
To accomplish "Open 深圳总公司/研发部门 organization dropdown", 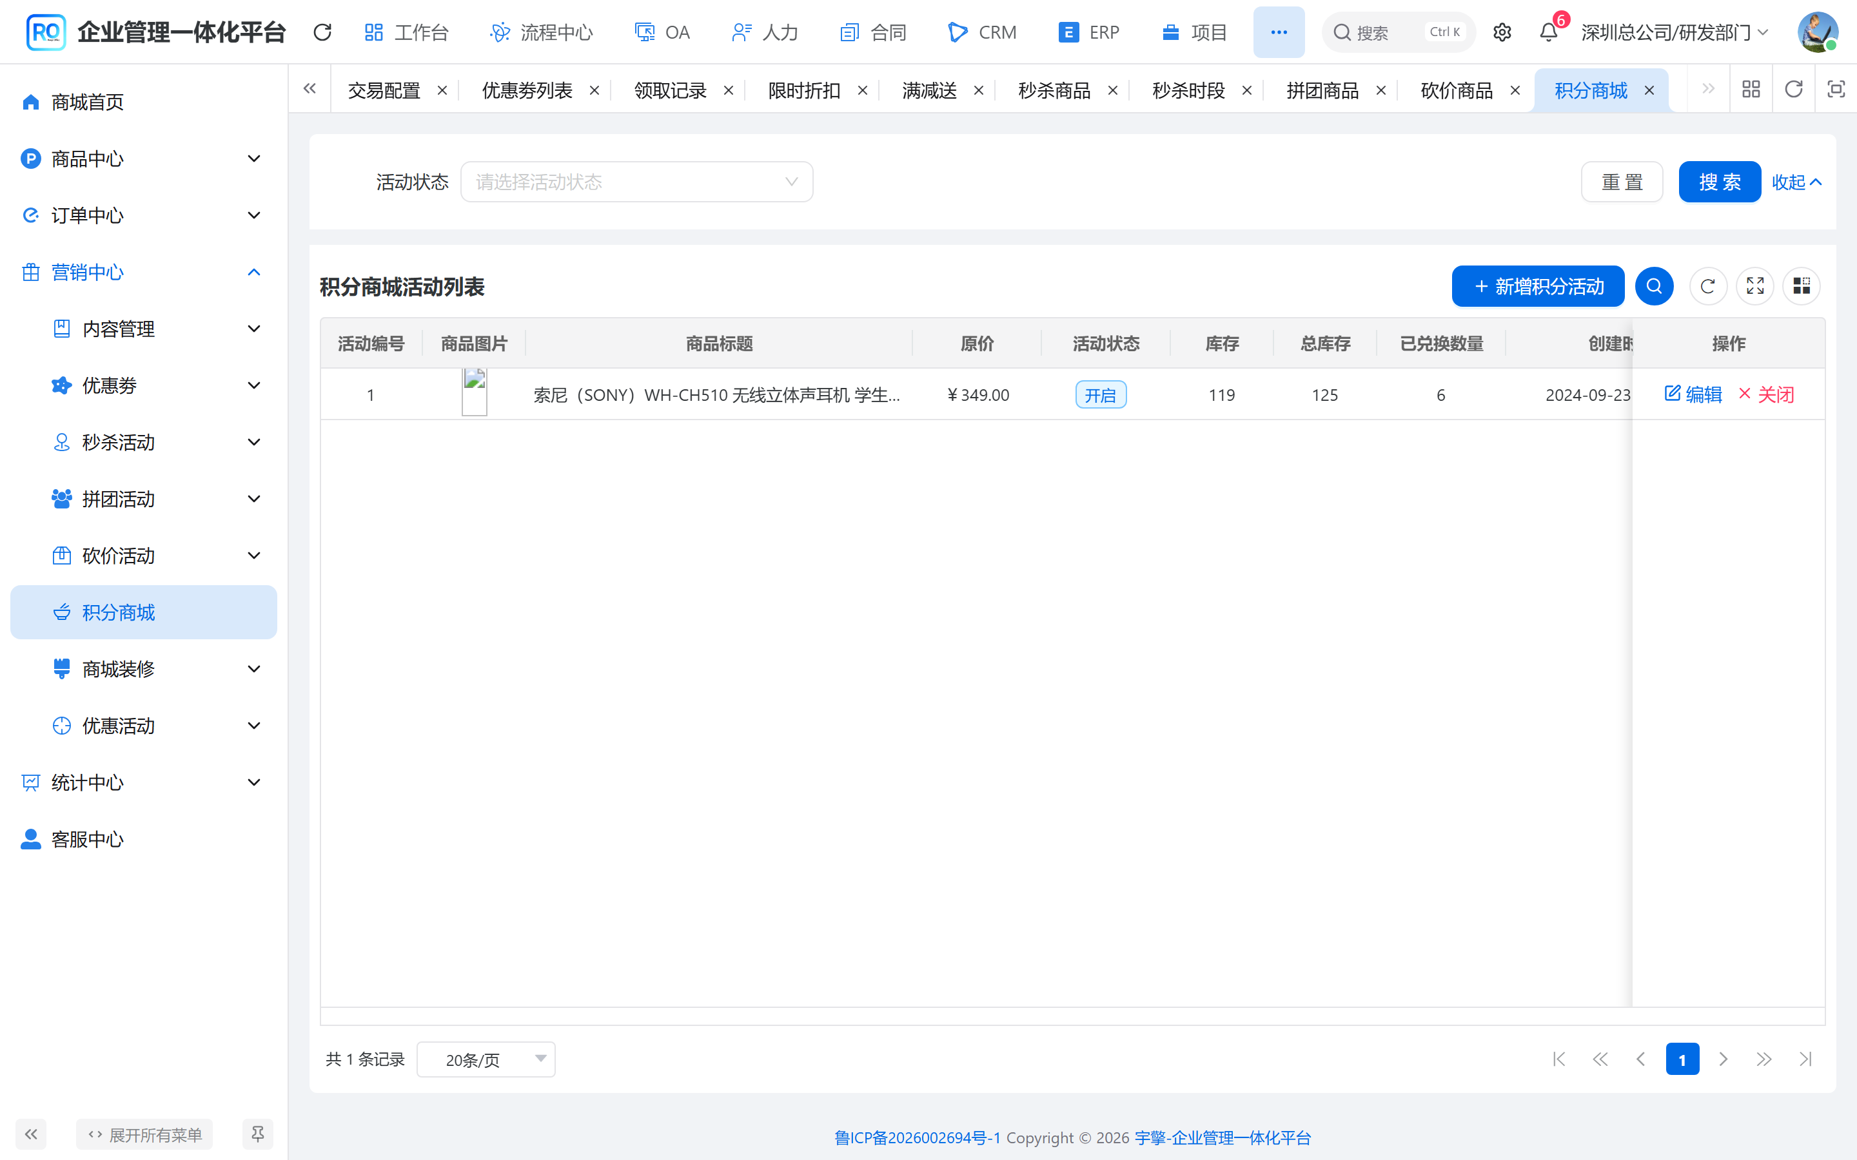I will tap(1675, 32).
